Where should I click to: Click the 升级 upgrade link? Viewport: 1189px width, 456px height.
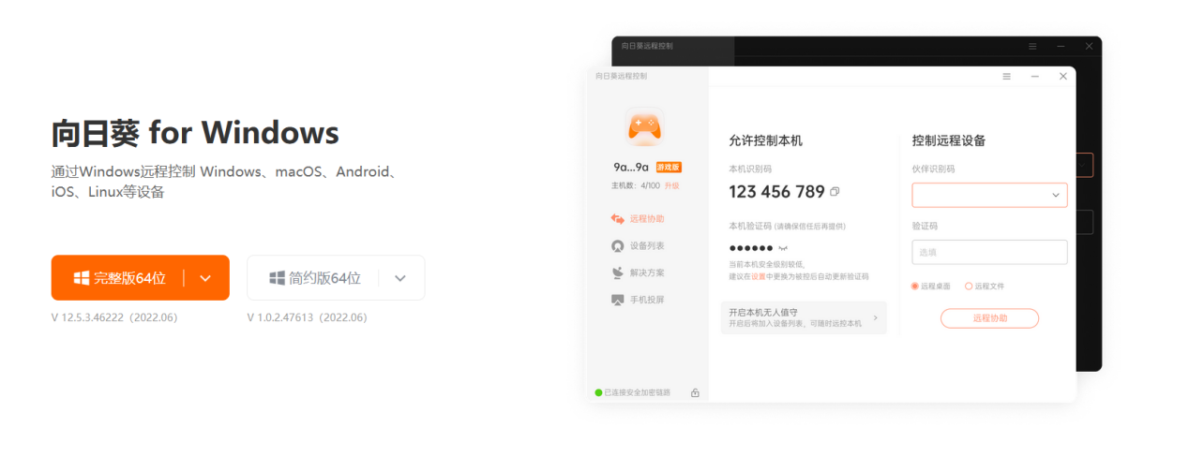click(671, 185)
